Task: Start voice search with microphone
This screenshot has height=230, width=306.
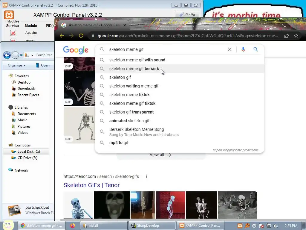Action: click(x=243, y=49)
